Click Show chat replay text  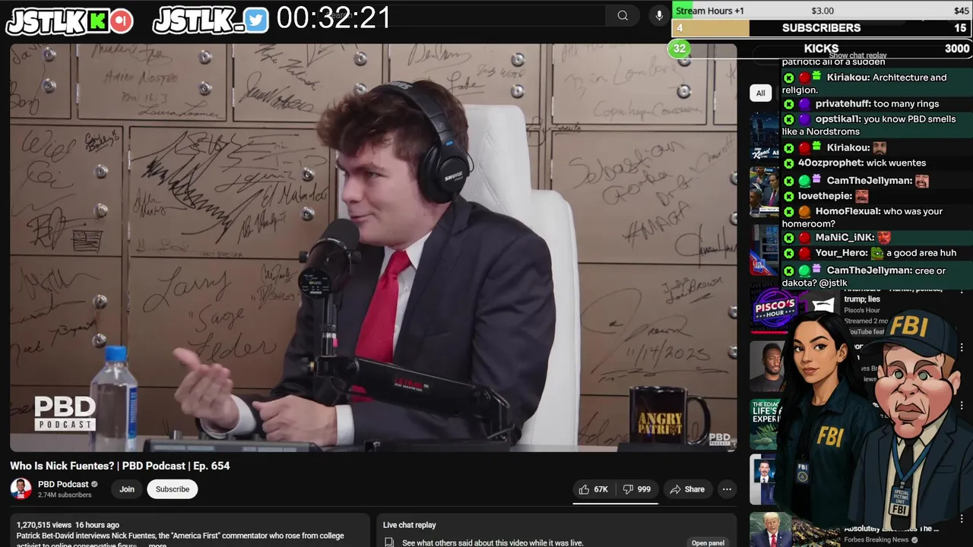point(857,55)
